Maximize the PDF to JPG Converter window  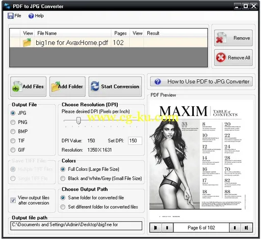point(246,6)
